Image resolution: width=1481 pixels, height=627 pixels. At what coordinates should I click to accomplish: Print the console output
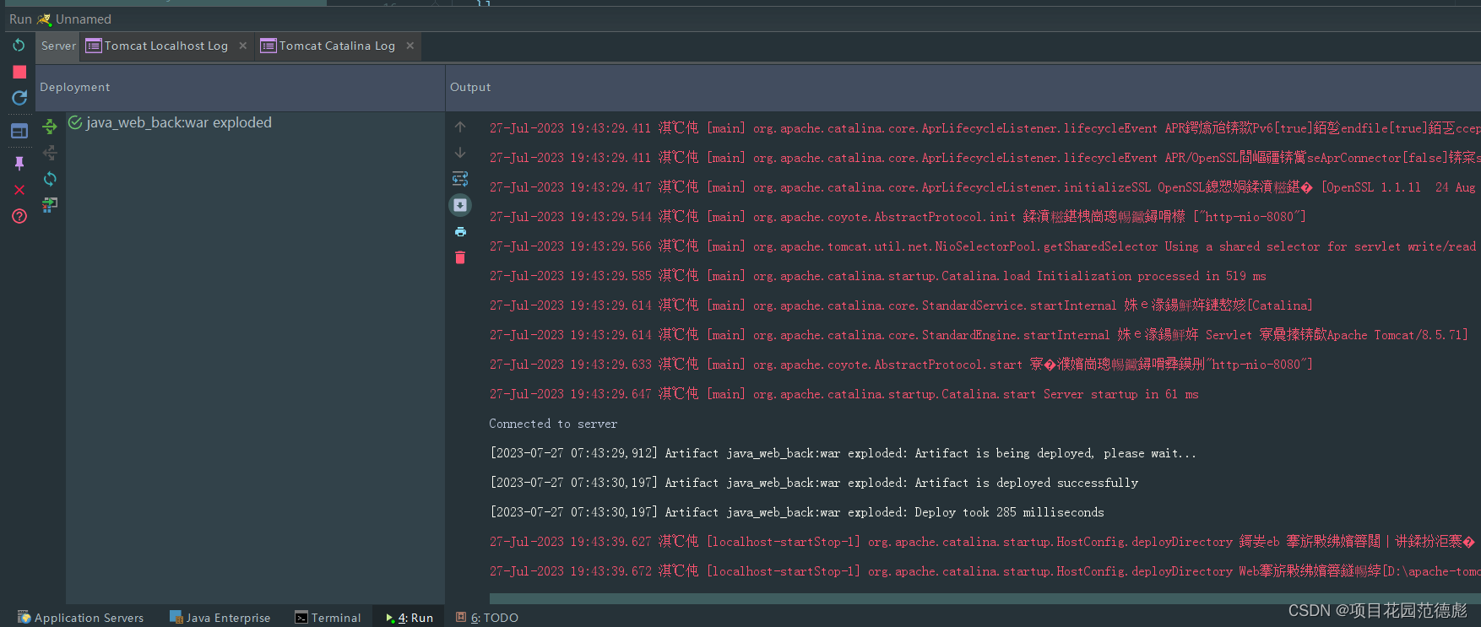[460, 231]
